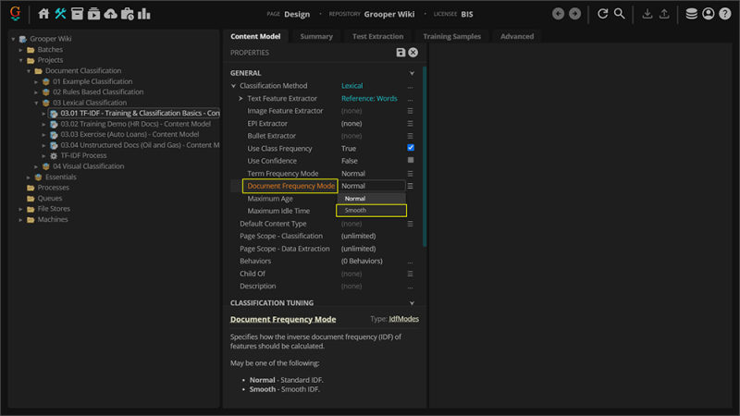
Task: Switch to the Test Extraction tab
Action: pyautogui.click(x=377, y=36)
